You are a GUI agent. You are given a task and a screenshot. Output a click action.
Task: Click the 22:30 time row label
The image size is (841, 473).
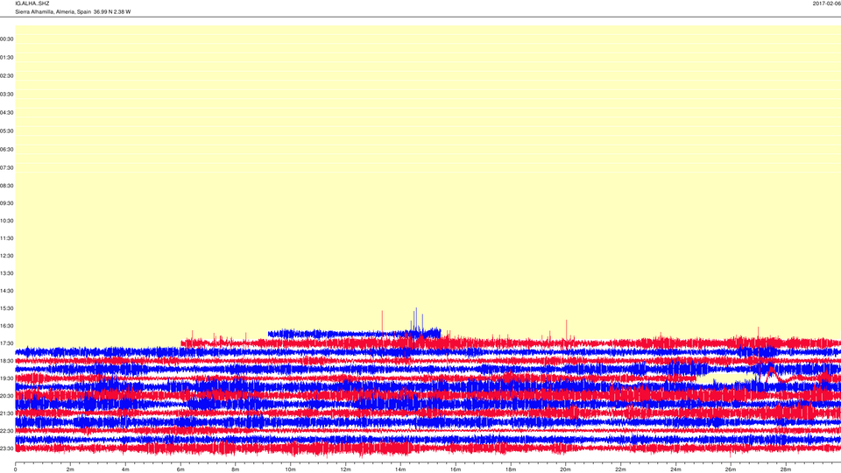pyautogui.click(x=6, y=431)
